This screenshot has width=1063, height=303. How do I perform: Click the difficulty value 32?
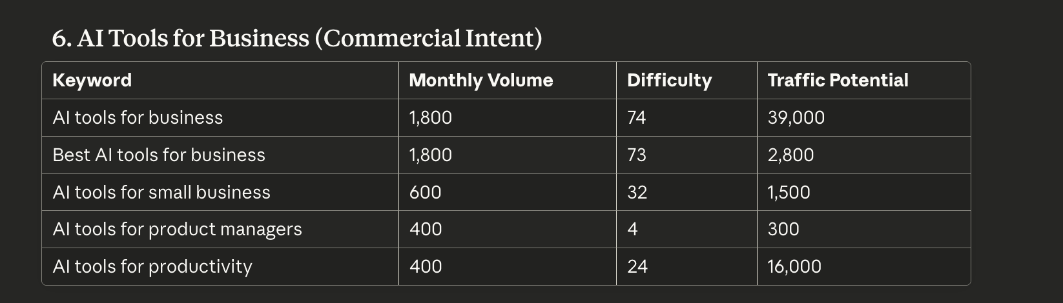tap(637, 193)
